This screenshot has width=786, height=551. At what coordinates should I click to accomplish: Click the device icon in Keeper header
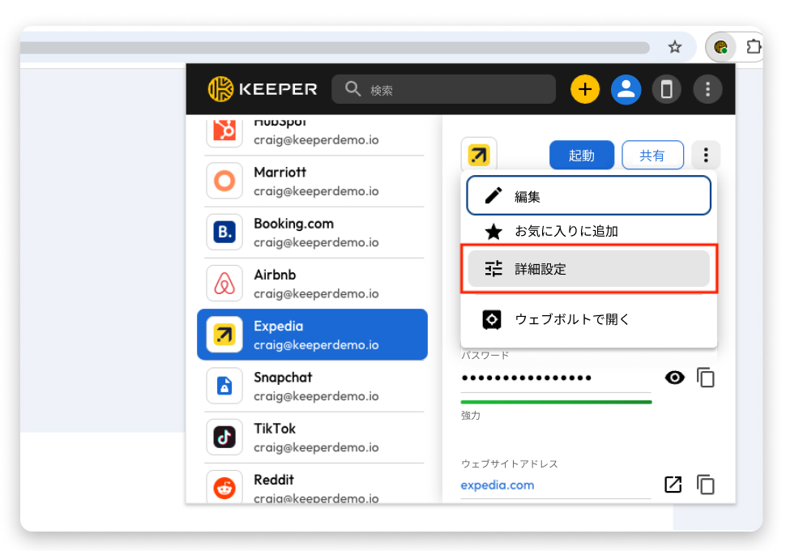(667, 89)
